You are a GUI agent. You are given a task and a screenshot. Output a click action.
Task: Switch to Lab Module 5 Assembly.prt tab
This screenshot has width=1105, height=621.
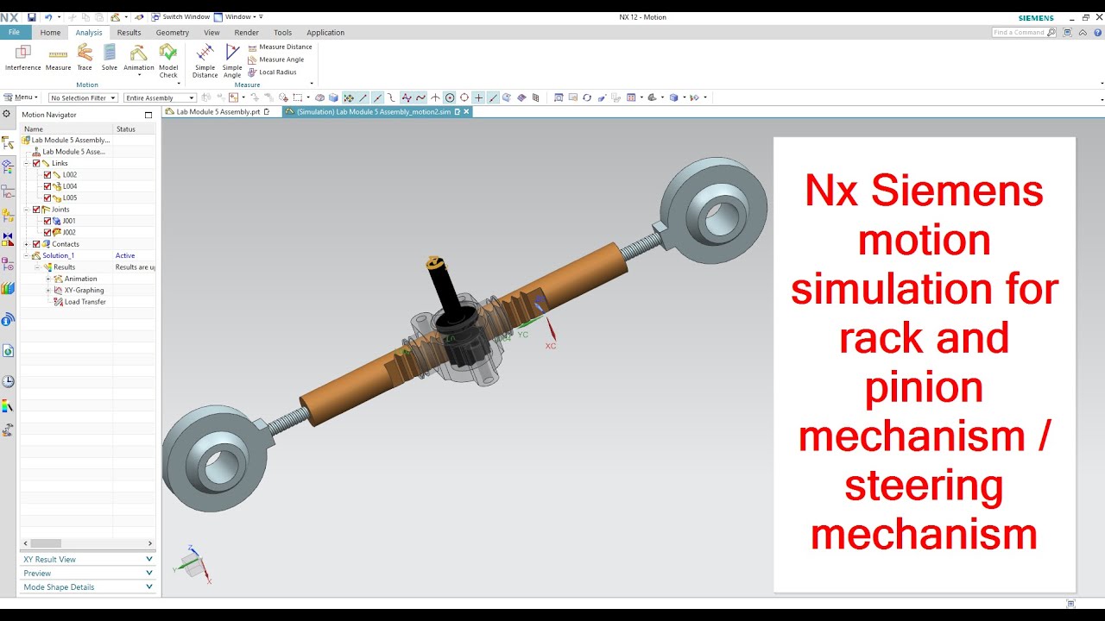[x=218, y=112]
